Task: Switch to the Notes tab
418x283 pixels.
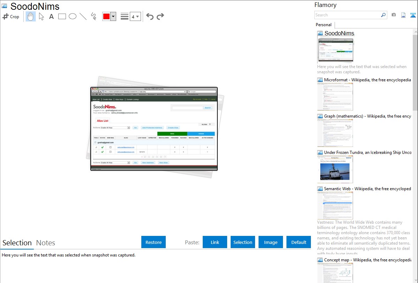Action: pos(46,243)
